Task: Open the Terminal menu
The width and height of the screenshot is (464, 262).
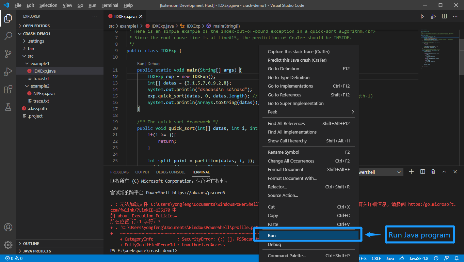Action: point(110,5)
